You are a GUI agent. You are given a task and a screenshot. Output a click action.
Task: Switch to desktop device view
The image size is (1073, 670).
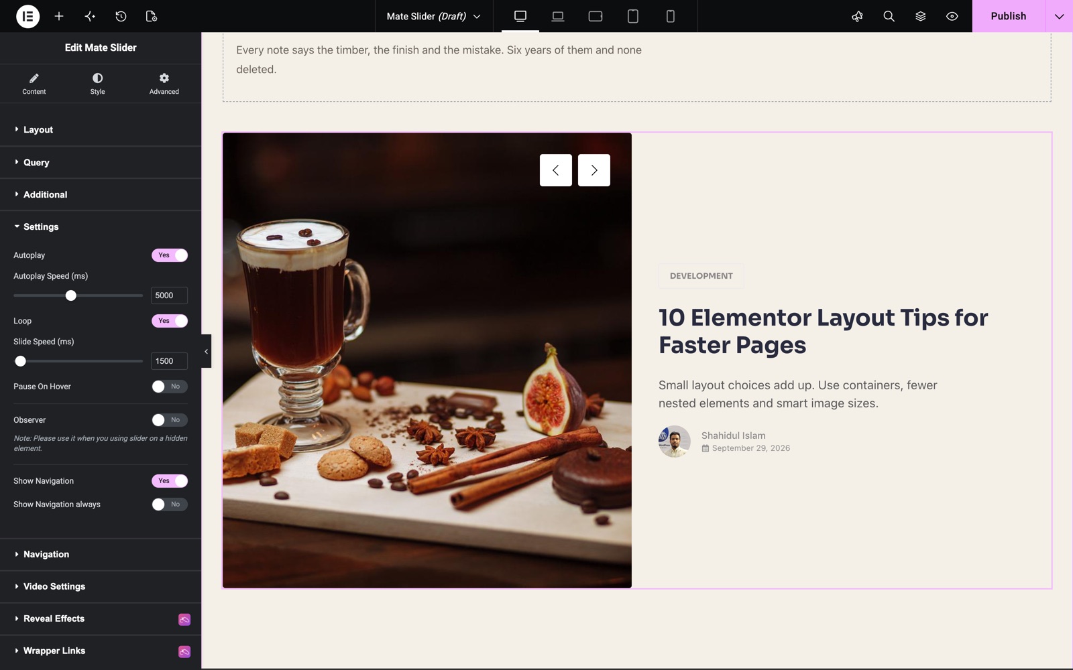520,16
